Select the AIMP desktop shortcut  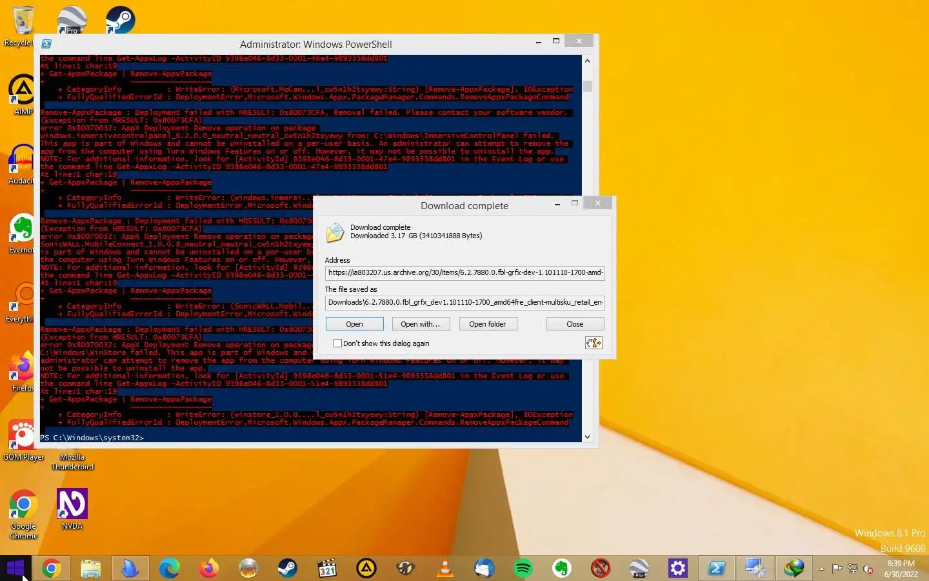[21, 95]
